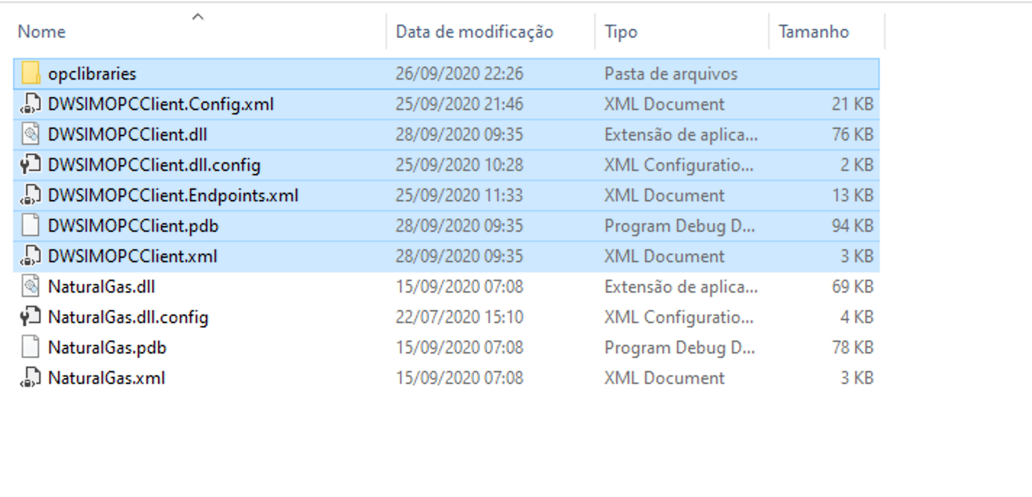
Task: Click the date 25/09/2020 21:46
Action: [x=459, y=104]
